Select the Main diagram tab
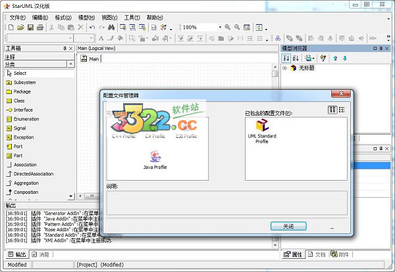Image resolution: width=395 pixels, height=272 pixels. tap(90, 59)
